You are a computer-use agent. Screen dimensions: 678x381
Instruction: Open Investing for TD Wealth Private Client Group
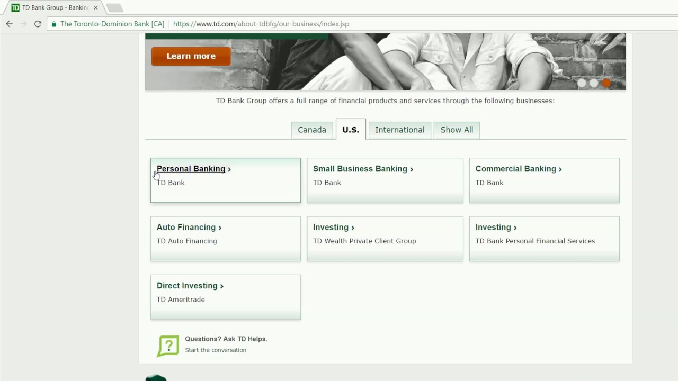[331, 227]
